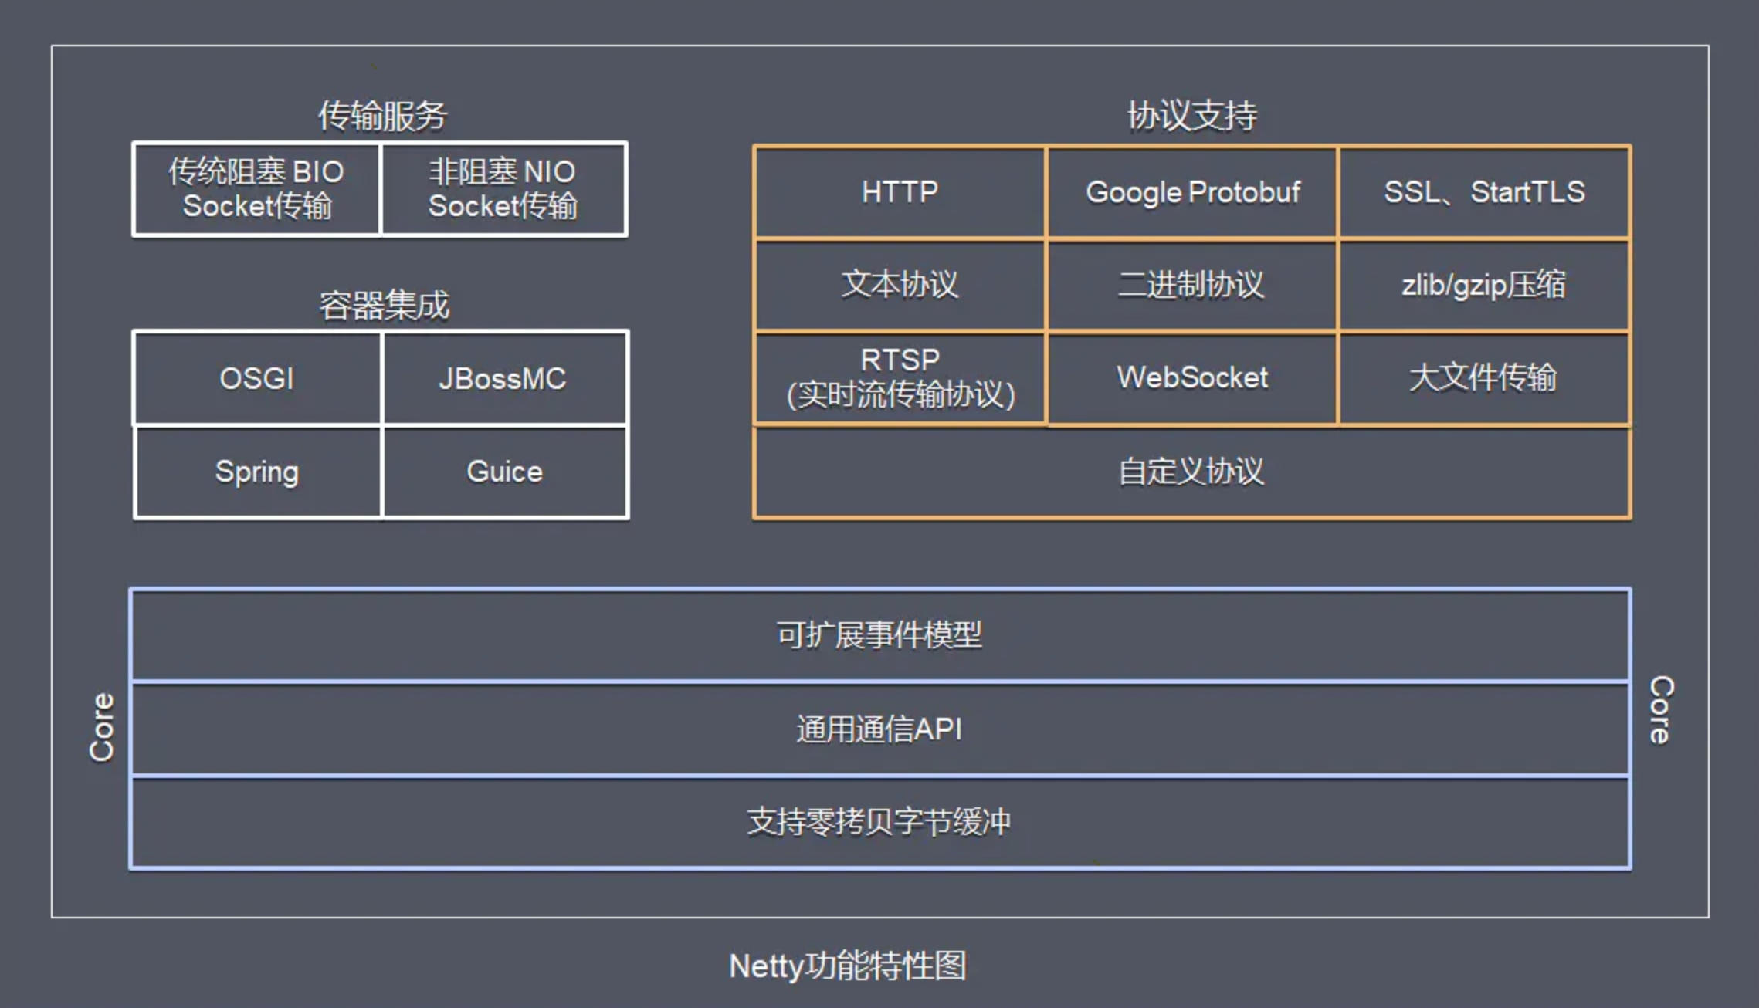
Task: Select the WebSocket box
Action: [x=1192, y=378]
